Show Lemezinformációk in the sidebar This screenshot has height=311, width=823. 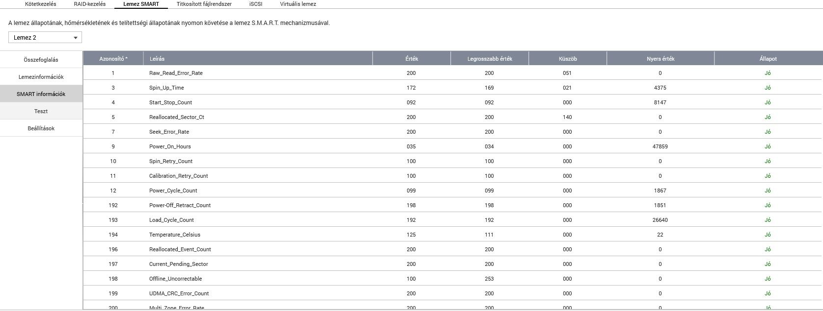pos(41,77)
